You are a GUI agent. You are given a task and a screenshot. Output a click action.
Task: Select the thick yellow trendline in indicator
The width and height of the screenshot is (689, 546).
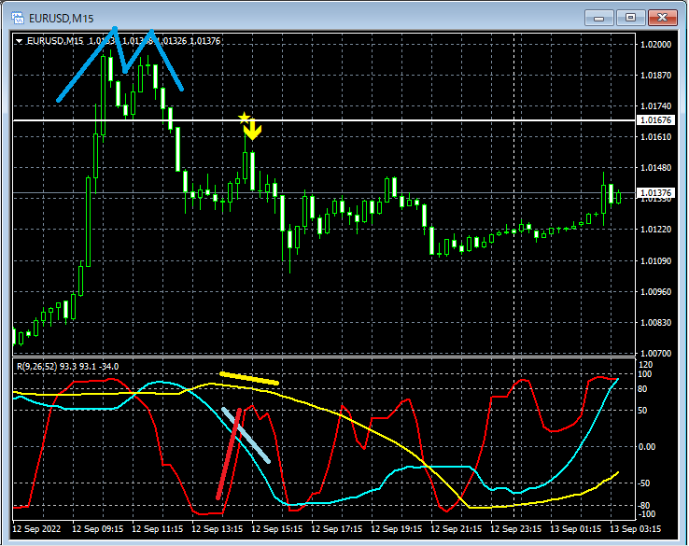(249, 379)
